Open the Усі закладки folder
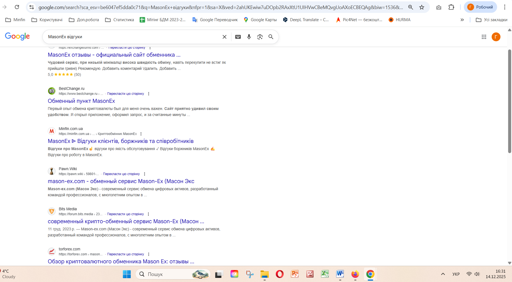 click(x=491, y=20)
